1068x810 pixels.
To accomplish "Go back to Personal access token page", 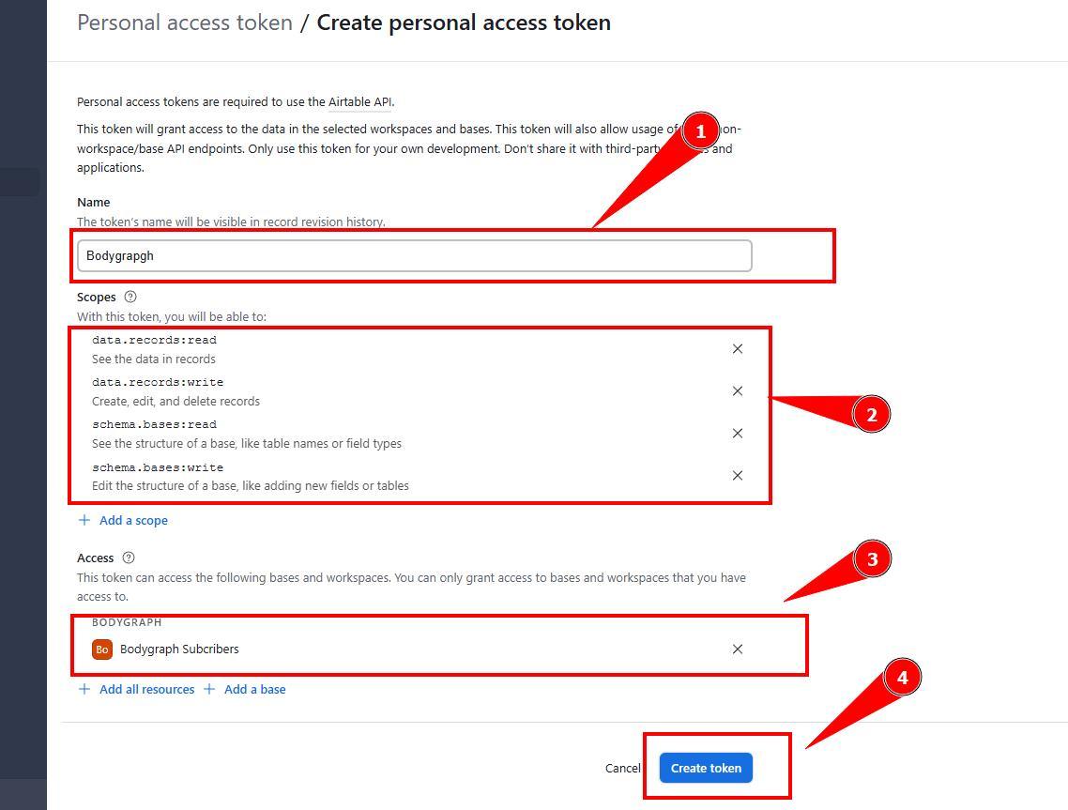I will [x=185, y=23].
